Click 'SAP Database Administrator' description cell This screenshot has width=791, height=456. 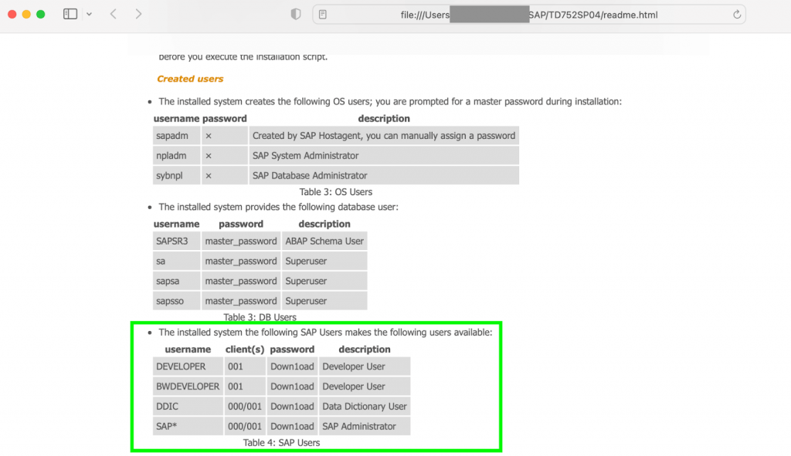[x=384, y=175]
